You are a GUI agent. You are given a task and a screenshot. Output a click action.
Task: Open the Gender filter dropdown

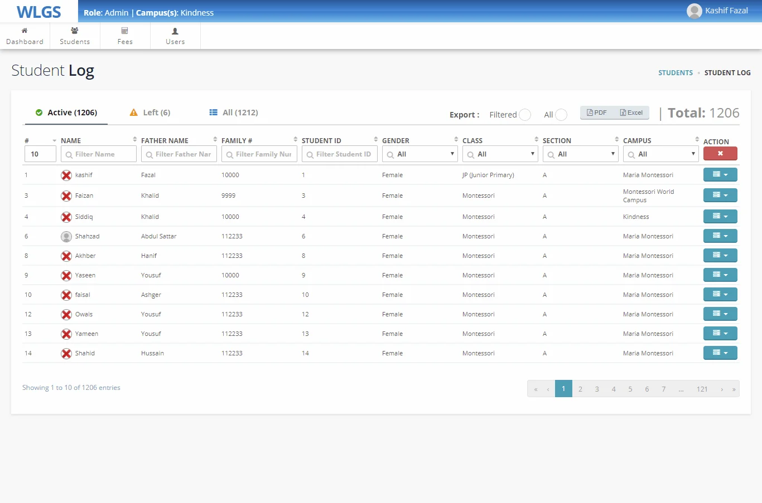(420, 154)
